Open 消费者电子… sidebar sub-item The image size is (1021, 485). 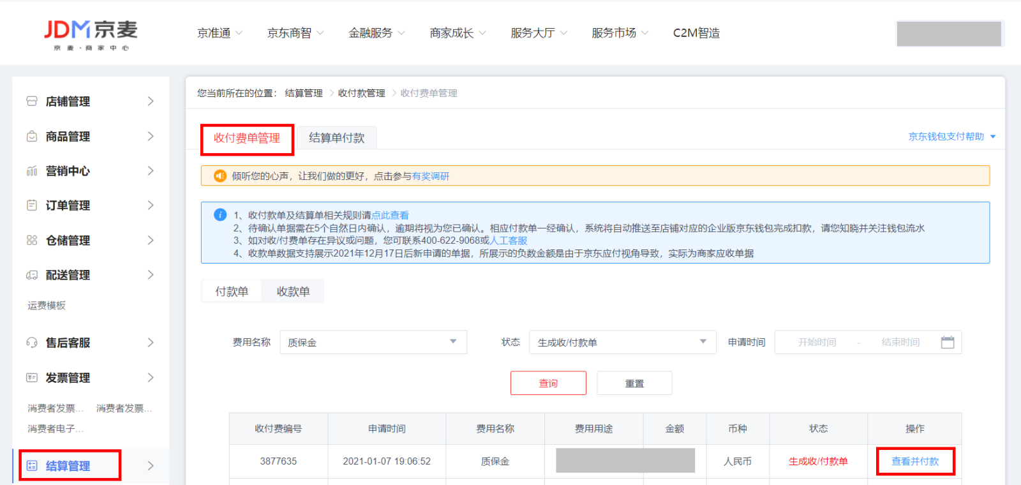pyautogui.click(x=56, y=429)
